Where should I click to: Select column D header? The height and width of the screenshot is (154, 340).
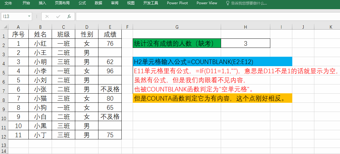87,27
